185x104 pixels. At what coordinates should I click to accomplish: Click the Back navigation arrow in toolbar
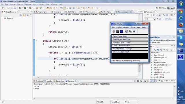[x=92, y=8]
